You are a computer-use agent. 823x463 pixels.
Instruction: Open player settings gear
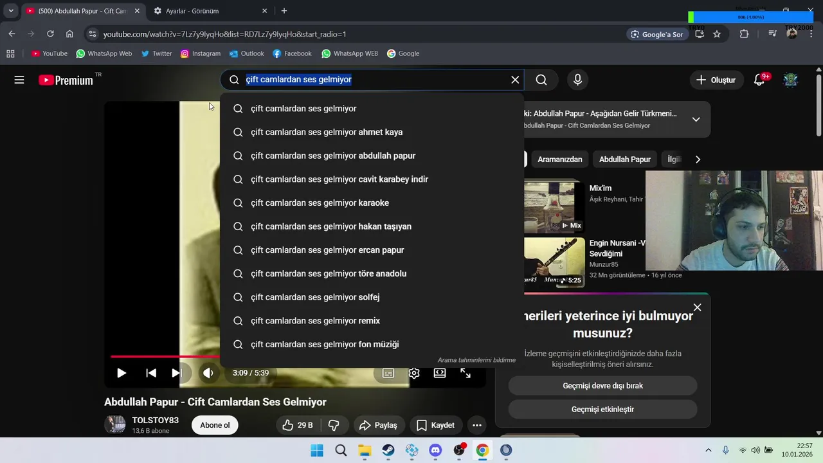pos(414,373)
